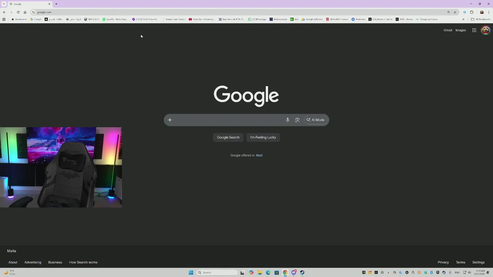
Task: Select the Google browser tab
Action: coord(30,4)
